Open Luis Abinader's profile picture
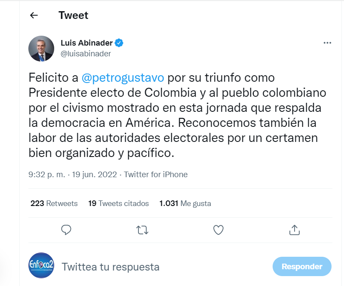The height and width of the screenshot is (286, 344). (41, 48)
